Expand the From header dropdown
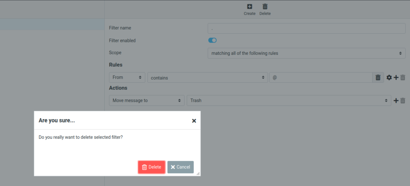410x186 pixels. pos(127,78)
